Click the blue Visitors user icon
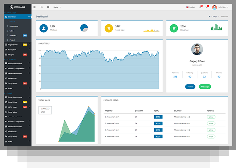The image size is (236, 168). click(44, 28)
